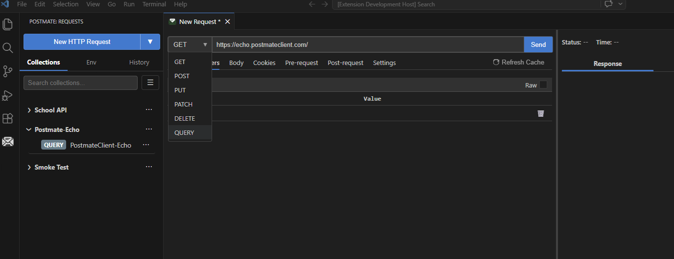674x259 pixels.
Task: Collapse the GET method dropdown
Action: point(190,44)
